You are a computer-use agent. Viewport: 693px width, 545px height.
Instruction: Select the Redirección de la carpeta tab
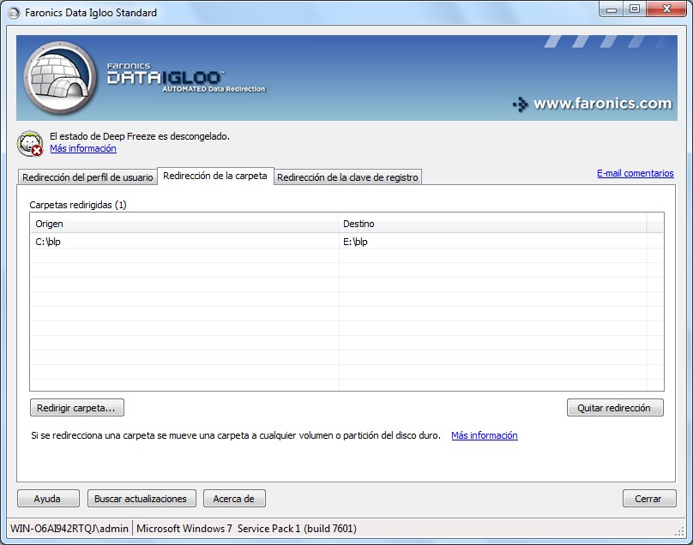(215, 176)
